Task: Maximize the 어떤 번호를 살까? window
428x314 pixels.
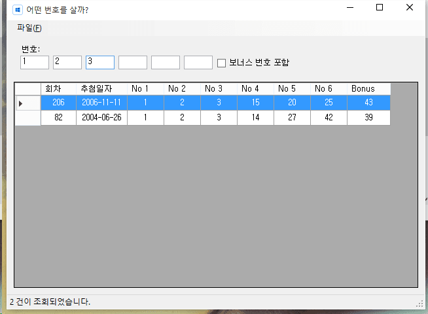Action: (x=380, y=8)
